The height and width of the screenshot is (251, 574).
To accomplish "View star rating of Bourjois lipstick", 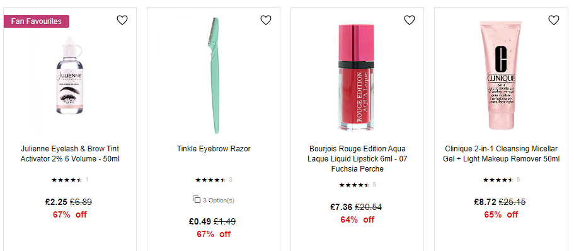I will (357, 185).
